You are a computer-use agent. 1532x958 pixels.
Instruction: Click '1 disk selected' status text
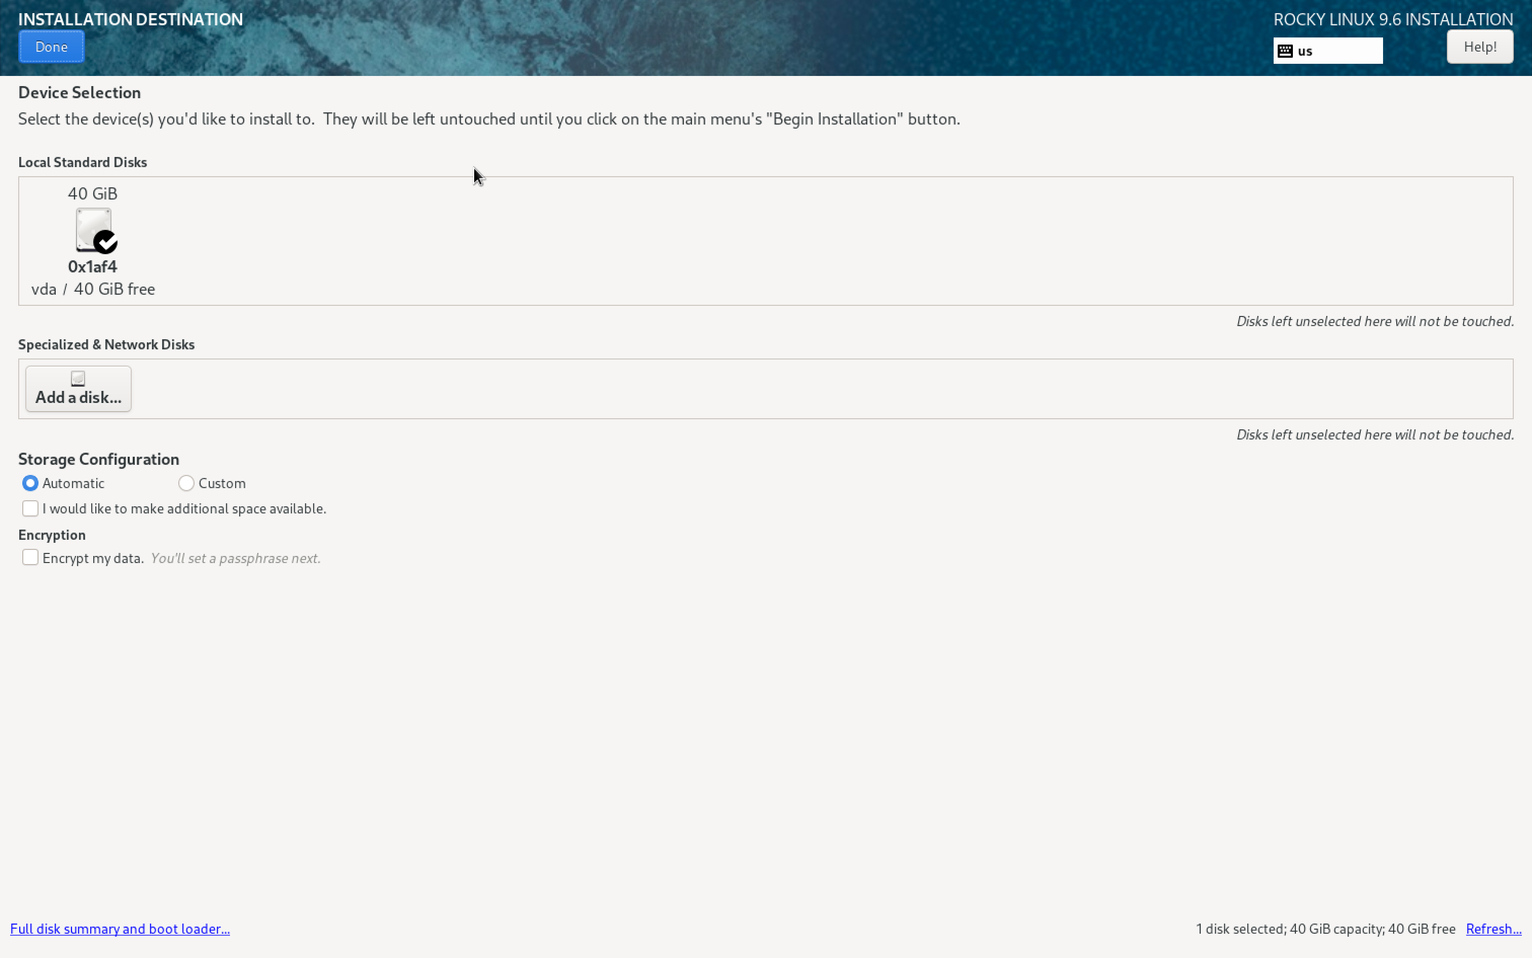click(x=1240, y=929)
